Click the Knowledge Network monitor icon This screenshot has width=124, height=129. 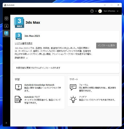(18, 87)
